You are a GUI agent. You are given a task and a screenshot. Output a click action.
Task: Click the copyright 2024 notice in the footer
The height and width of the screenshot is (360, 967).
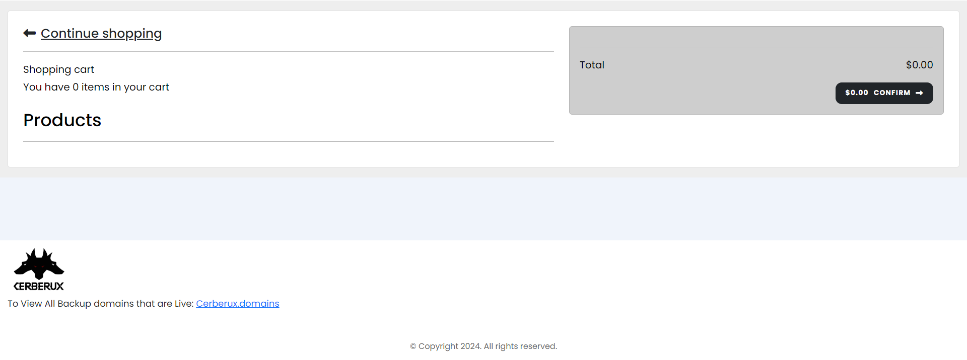[483, 346]
